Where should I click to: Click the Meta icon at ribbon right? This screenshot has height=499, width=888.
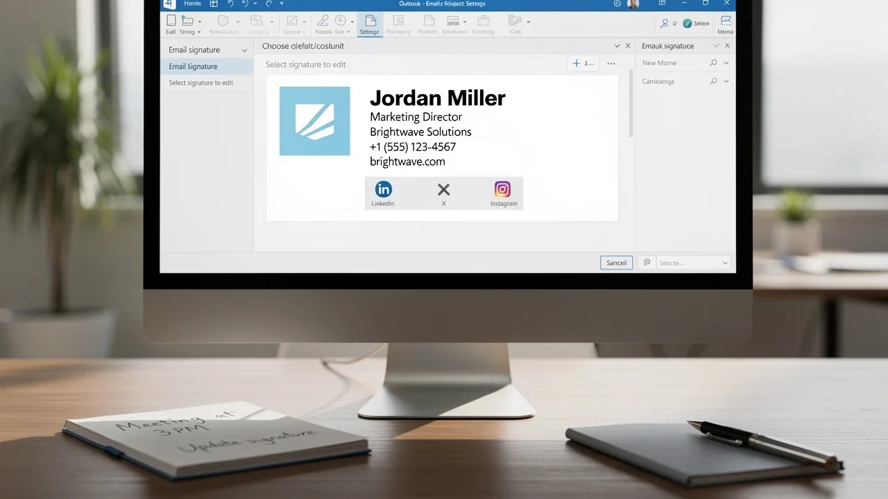(726, 24)
